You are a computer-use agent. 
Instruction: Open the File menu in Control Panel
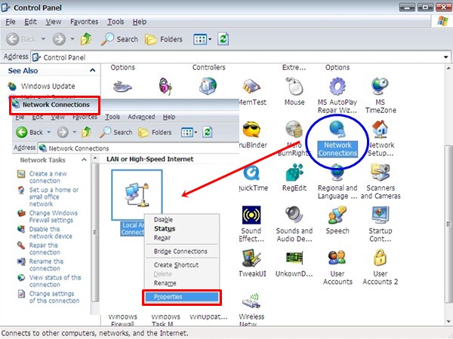click(x=11, y=22)
